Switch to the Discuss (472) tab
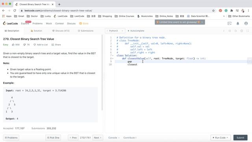The image size is (252, 142). (61, 31)
